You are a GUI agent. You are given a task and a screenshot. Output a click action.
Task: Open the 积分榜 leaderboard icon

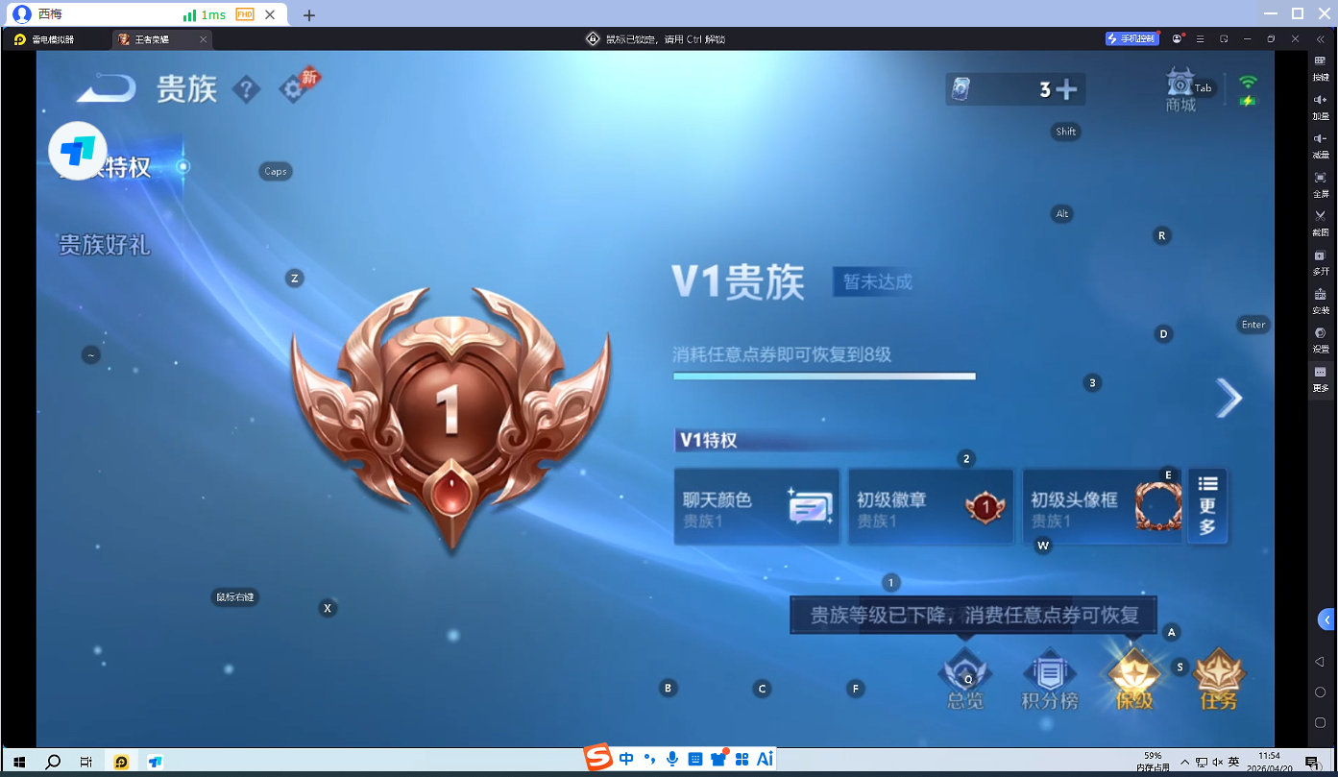1050,679
